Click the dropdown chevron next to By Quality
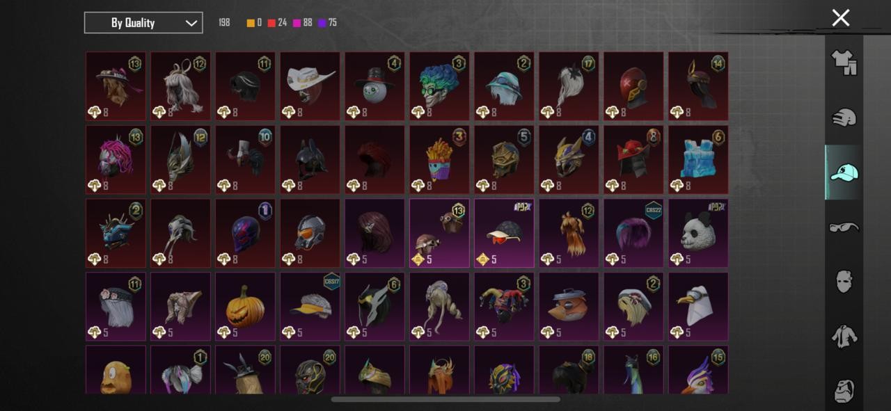The width and height of the screenshot is (891, 411). pos(191,23)
